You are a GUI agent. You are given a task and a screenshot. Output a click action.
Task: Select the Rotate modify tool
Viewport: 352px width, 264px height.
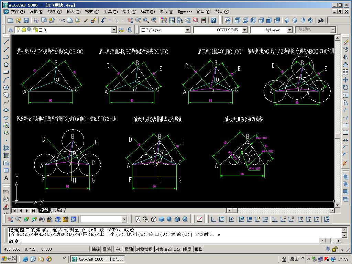(x=345, y=87)
